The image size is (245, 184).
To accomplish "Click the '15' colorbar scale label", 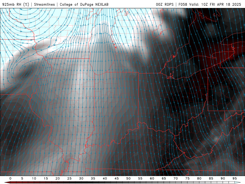I will (46, 178).
